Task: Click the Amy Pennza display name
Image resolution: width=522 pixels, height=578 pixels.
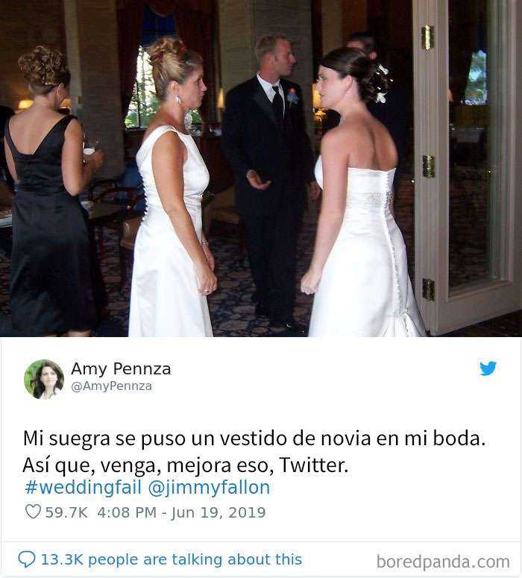Action: 121,368
